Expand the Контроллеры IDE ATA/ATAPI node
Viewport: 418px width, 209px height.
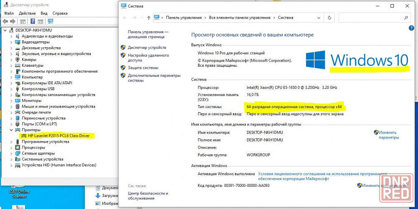[11, 83]
